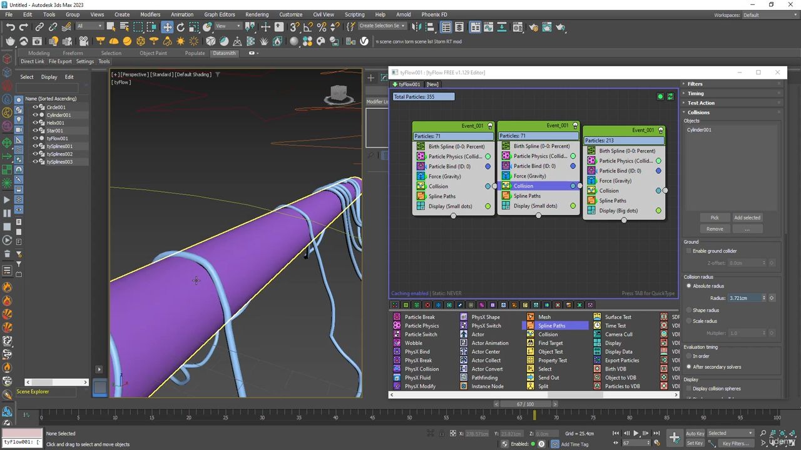
Task: Click the green refresh icon in tyFlow editor
Action: click(670, 96)
